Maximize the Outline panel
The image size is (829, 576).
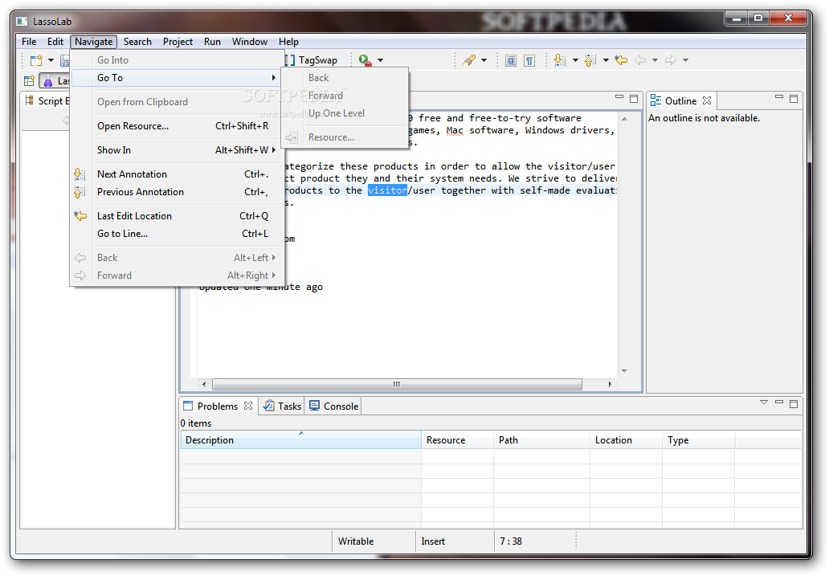pyautogui.click(x=794, y=99)
